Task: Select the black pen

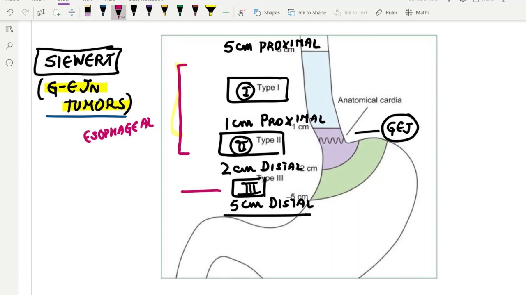Action: [x=134, y=12]
